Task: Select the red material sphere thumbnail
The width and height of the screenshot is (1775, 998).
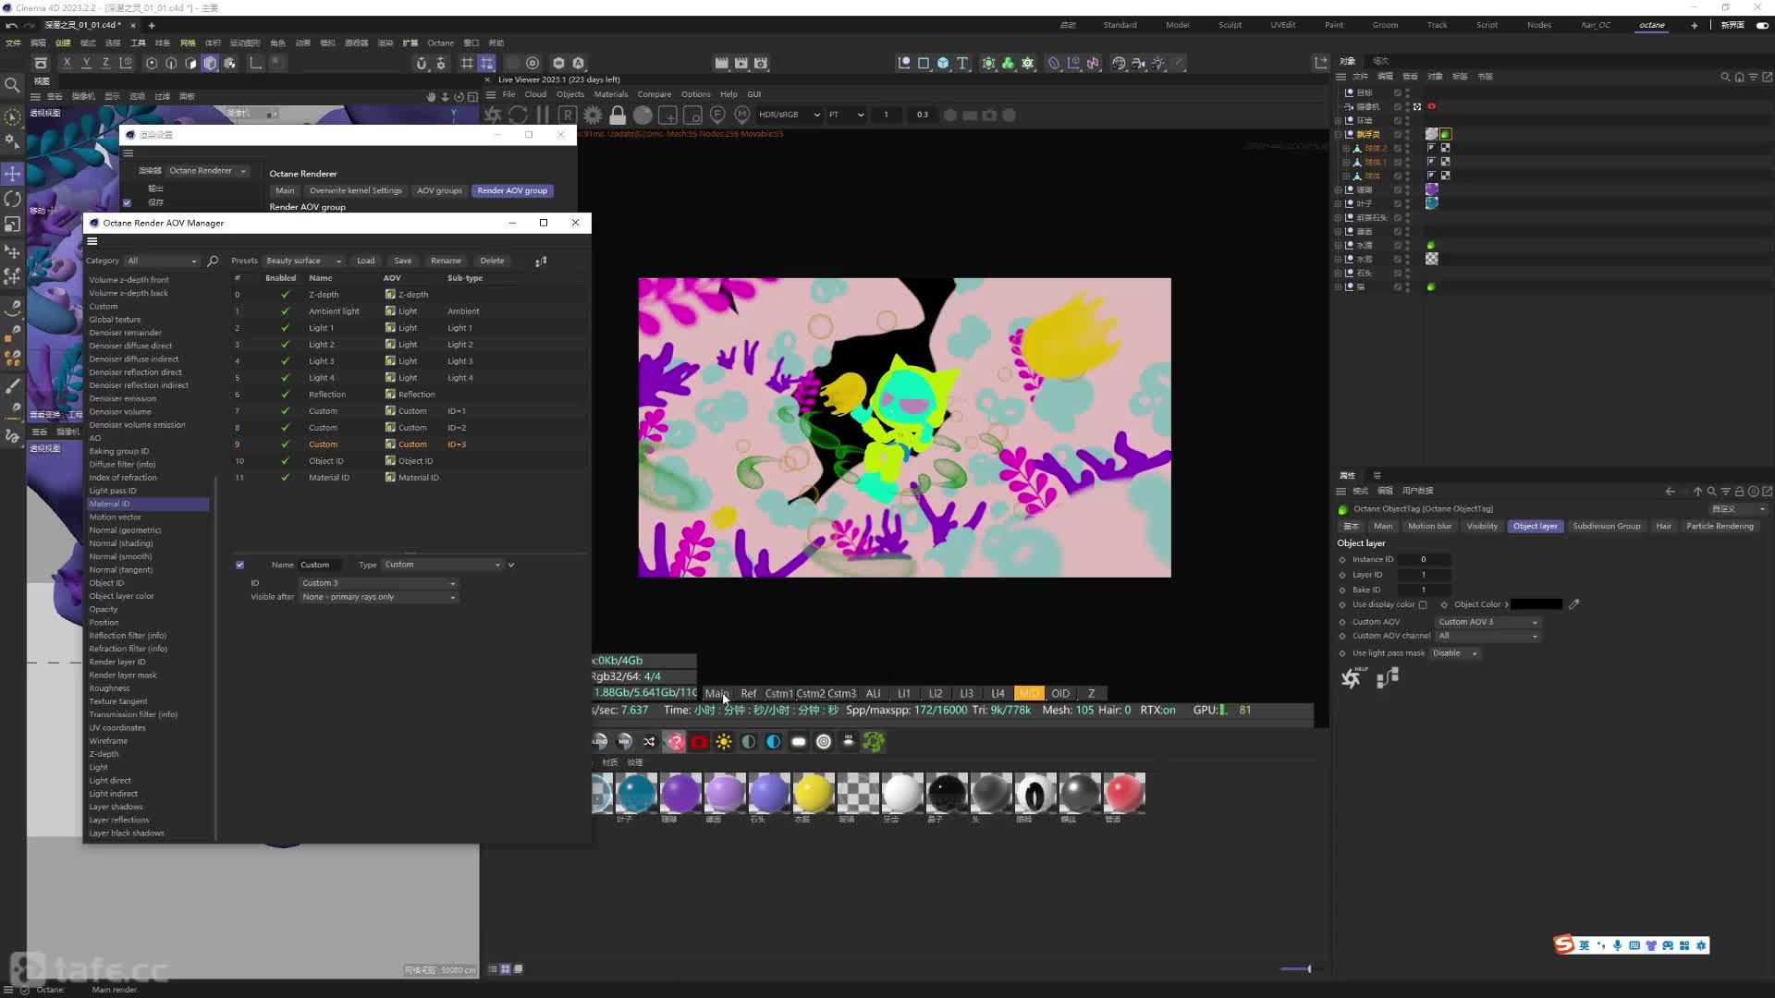Action: [1124, 793]
